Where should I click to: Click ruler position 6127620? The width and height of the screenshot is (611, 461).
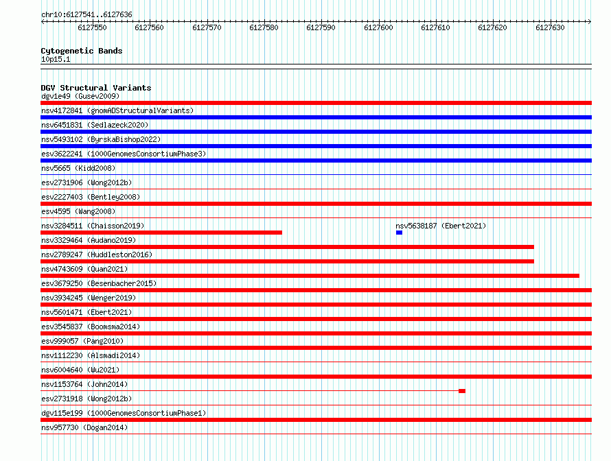tap(492, 27)
